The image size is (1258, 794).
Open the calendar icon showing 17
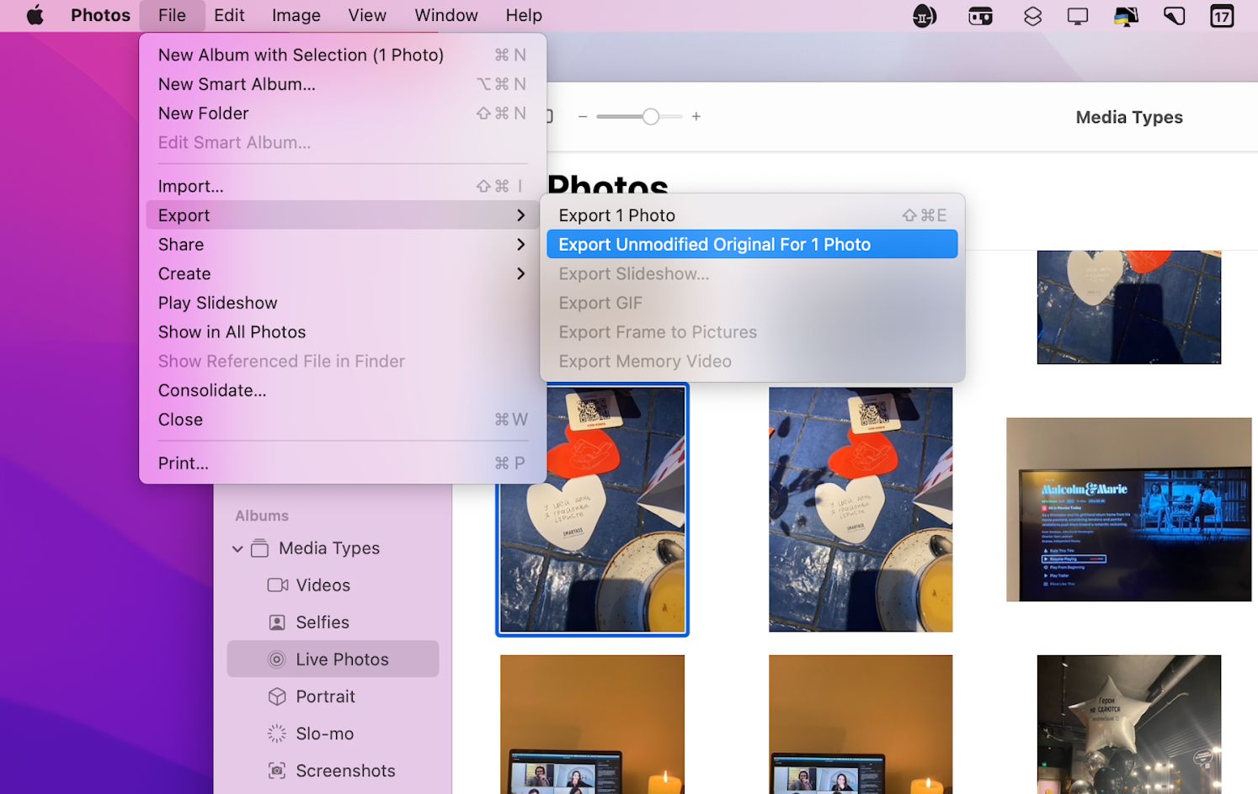[x=1221, y=15]
